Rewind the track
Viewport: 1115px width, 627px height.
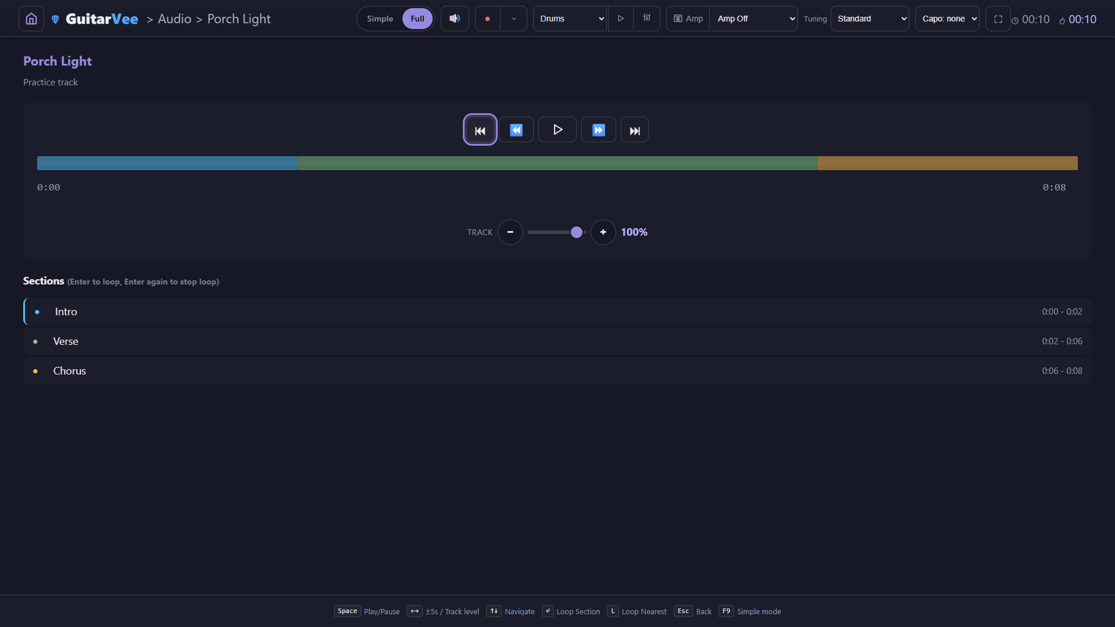pyautogui.click(x=516, y=129)
